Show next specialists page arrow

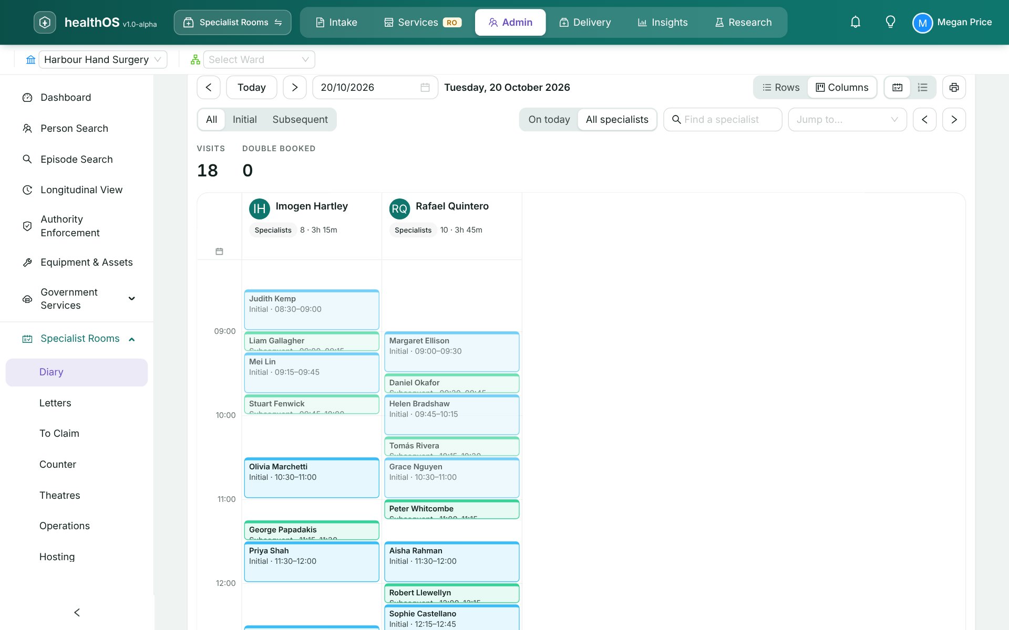[x=954, y=120]
